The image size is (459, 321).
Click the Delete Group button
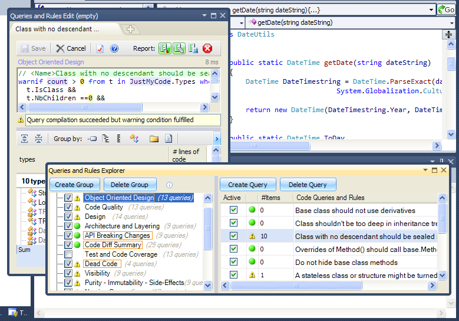tap(130, 185)
